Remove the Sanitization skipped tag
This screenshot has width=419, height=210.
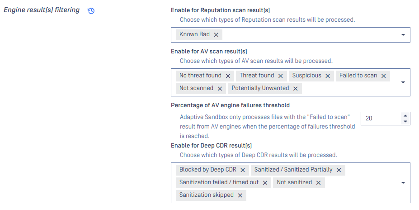pyautogui.click(x=240, y=196)
